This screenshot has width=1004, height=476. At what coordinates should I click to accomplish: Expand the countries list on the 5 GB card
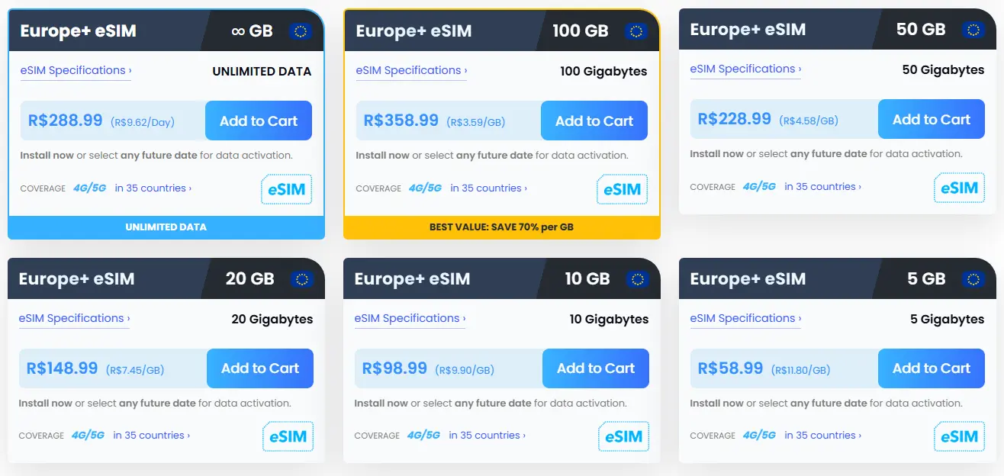click(822, 435)
